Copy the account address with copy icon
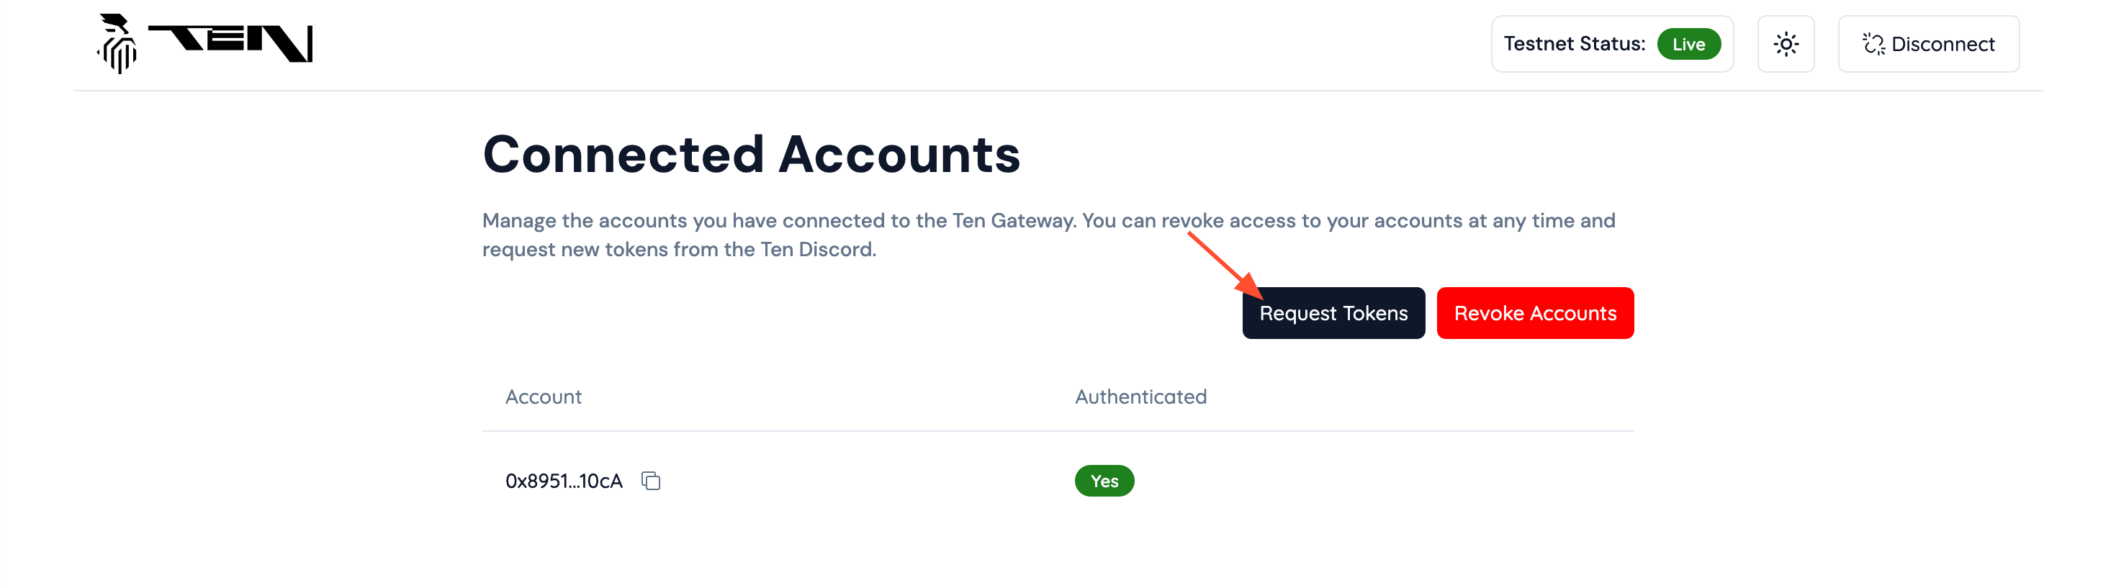 point(651,481)
